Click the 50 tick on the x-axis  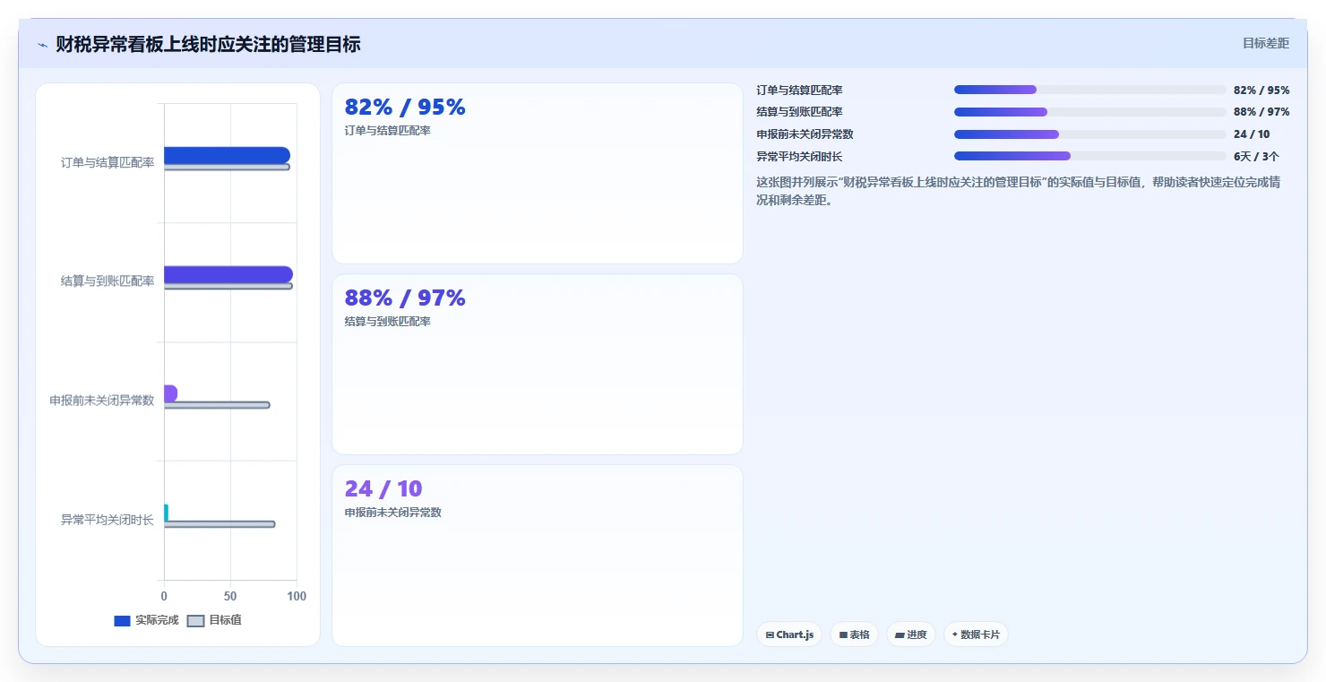click(230, 596)
